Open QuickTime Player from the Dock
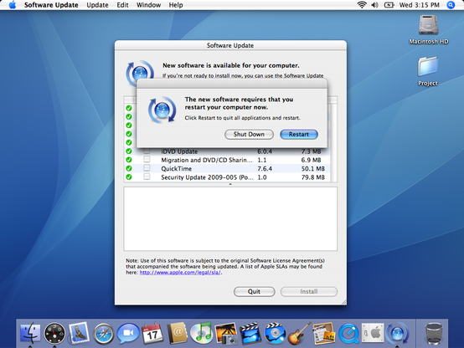The height and width of the screenshot is (348, 464). (x=348, y=334)
